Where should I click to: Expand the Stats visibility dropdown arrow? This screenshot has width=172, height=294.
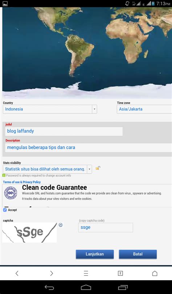tap(89, 169)
